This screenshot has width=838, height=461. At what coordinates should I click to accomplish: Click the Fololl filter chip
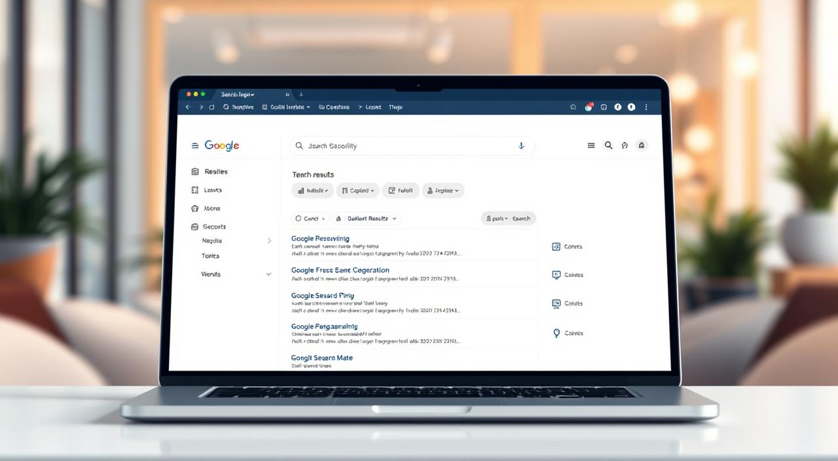coord(400,191)
